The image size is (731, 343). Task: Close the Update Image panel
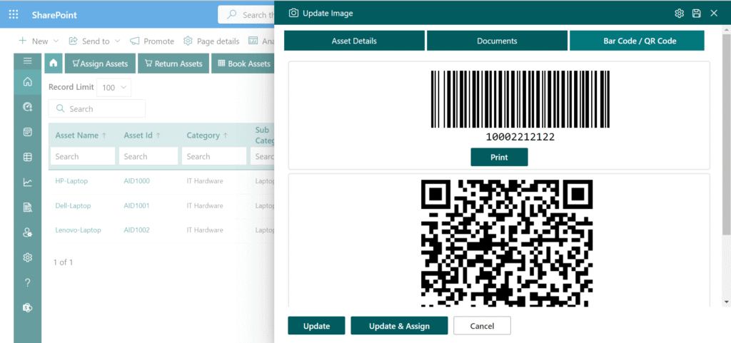[714, 14]
